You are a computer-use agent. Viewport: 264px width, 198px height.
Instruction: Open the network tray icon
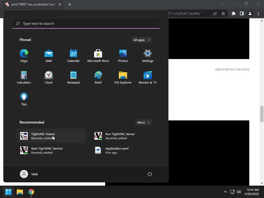pos(233,192)
